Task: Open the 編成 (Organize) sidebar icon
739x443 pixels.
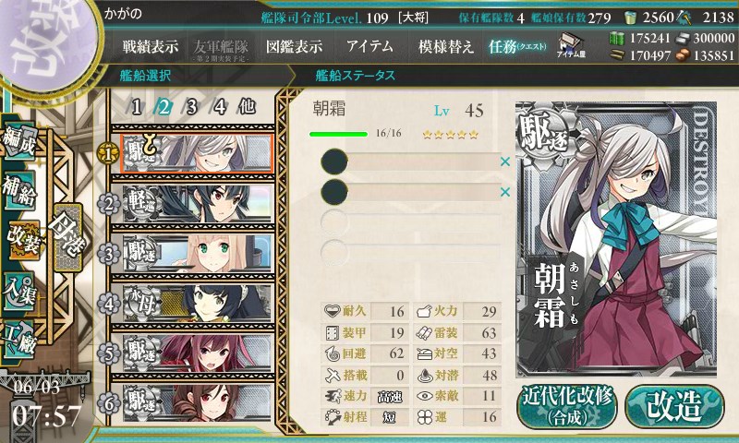Action: click(x=19, y=139)
